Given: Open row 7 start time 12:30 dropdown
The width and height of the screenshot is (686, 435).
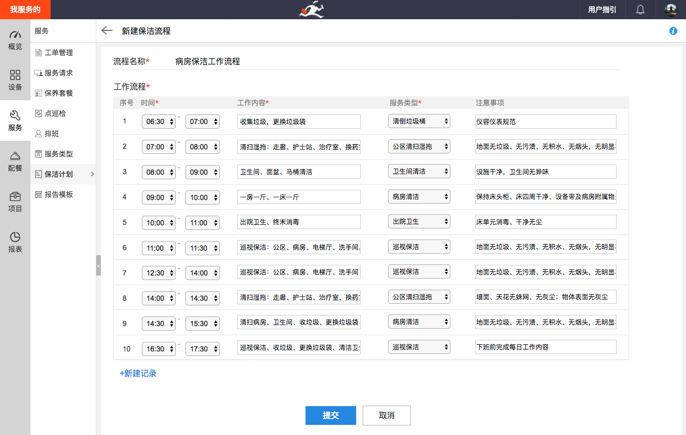Looking at the screenshot, I should [159, 273].
